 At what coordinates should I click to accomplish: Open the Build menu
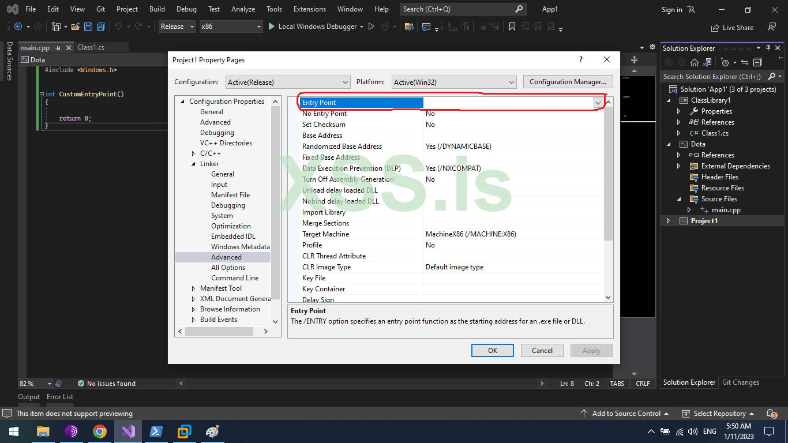click(157, 9)
